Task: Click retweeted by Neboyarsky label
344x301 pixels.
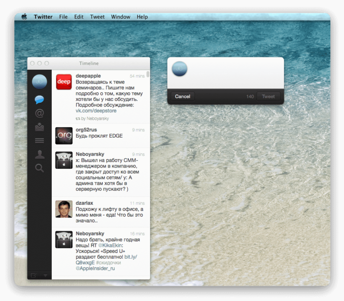Action: pyautogui.click(x=92, y=118)
